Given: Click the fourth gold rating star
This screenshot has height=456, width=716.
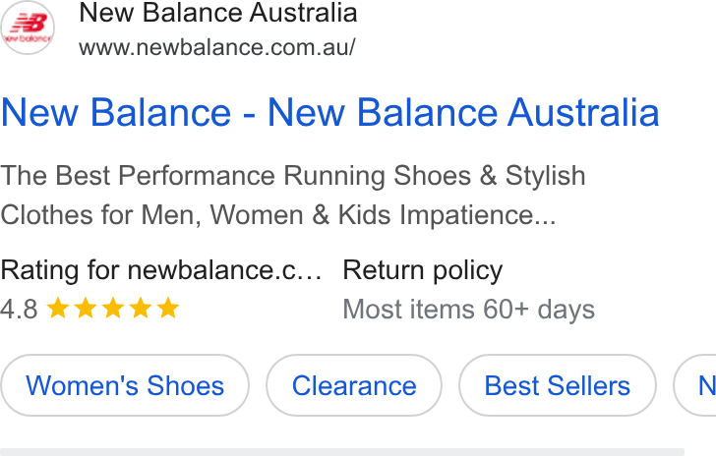Looking at the screenshot, I should pyautogui.click(x=141, y=309).
